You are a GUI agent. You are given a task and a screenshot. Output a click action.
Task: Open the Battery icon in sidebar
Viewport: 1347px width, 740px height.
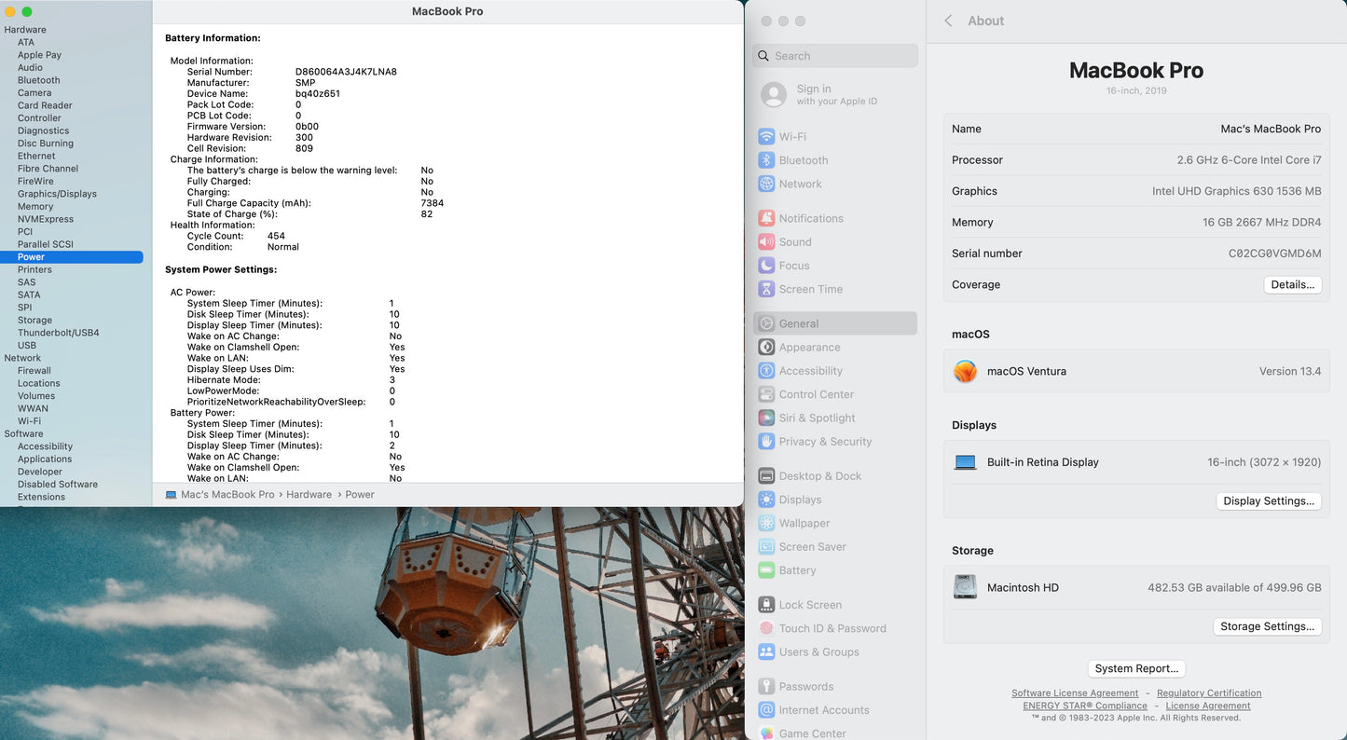(x=766, y=570)
